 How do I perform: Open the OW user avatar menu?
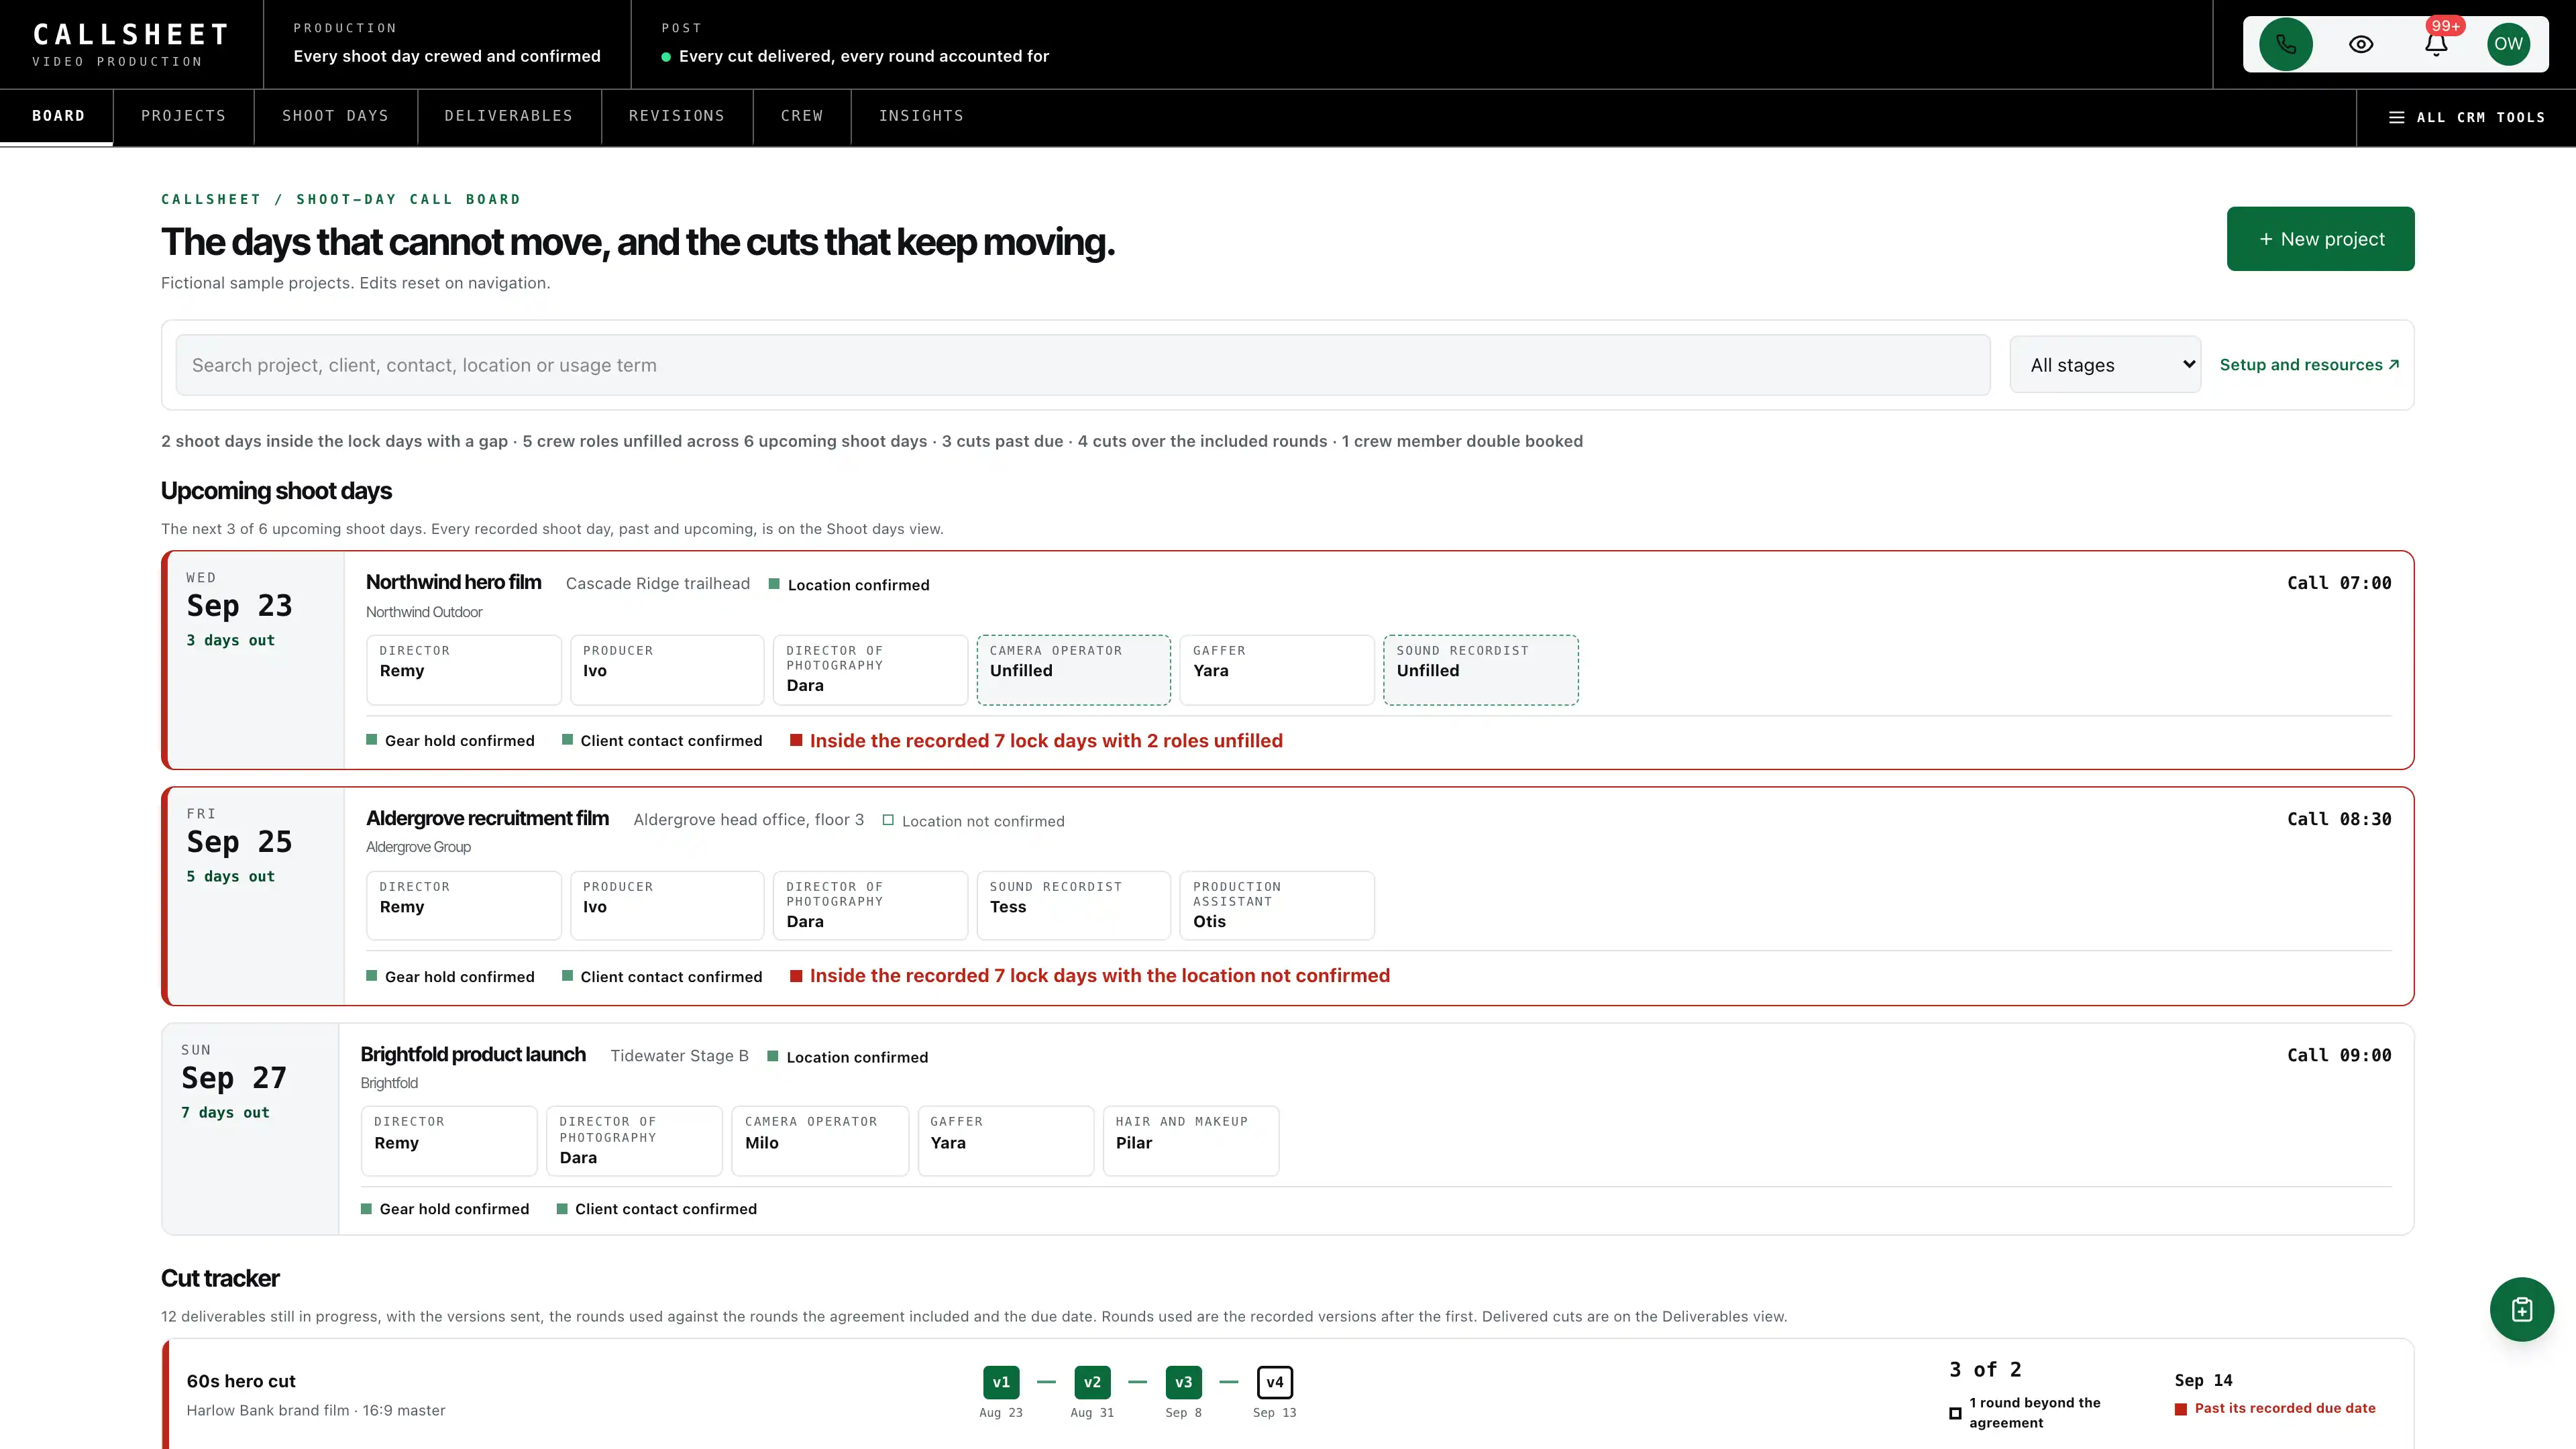coord(2508,44)
